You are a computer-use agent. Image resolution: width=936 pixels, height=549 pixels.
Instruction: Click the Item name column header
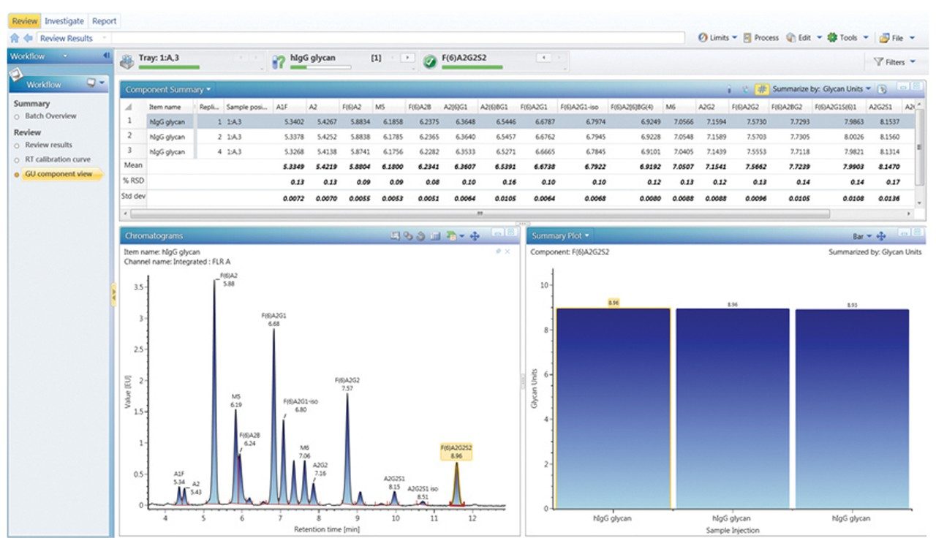171,107
